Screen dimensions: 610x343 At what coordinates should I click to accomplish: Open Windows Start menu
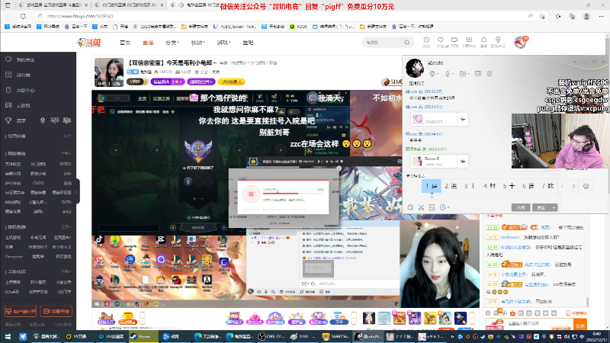[8, 336]
